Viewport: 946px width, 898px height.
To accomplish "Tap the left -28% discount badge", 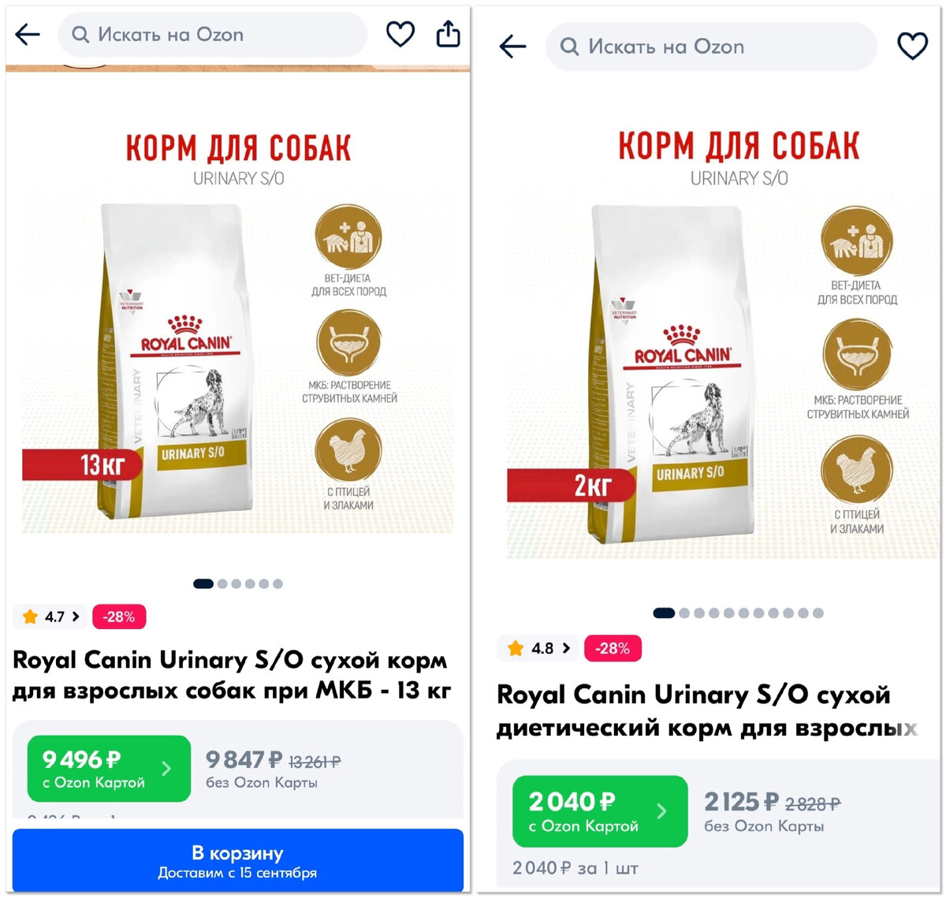I will click(119, 617).
